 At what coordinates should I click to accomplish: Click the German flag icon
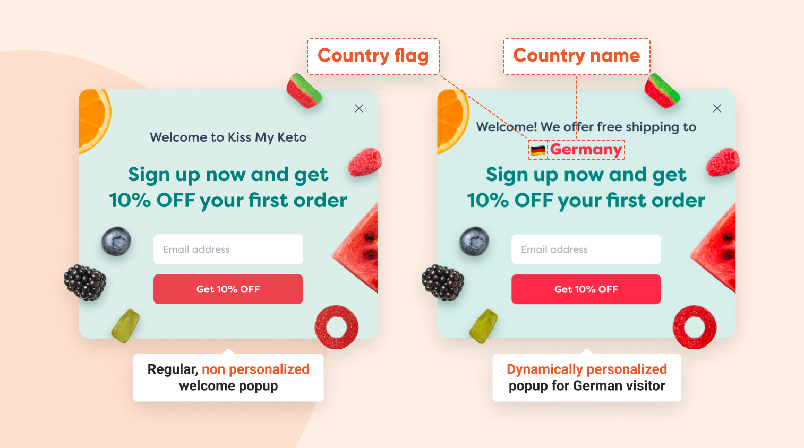click(538, 150)
